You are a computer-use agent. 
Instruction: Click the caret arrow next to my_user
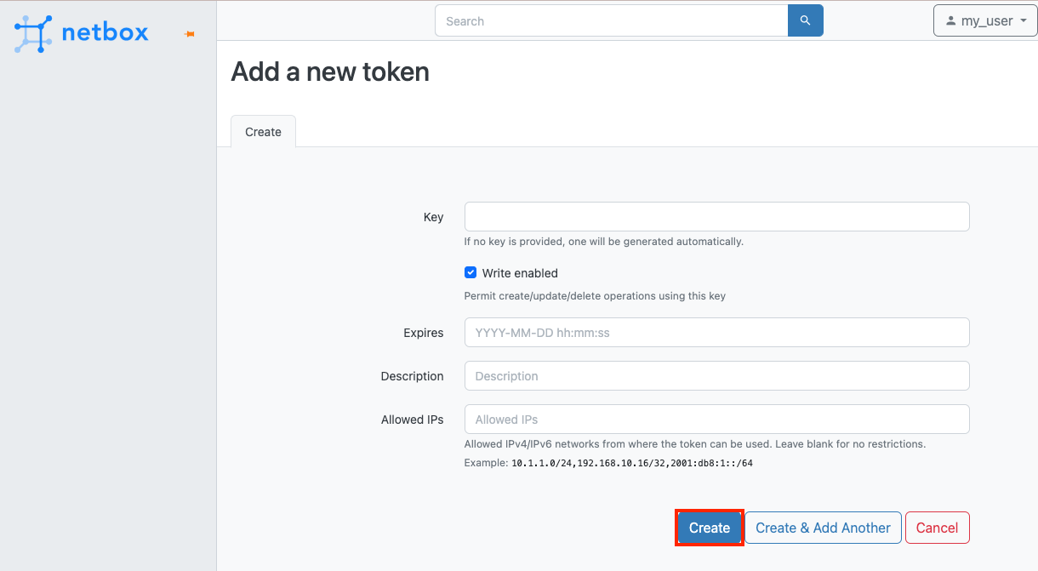[1023, 21]
